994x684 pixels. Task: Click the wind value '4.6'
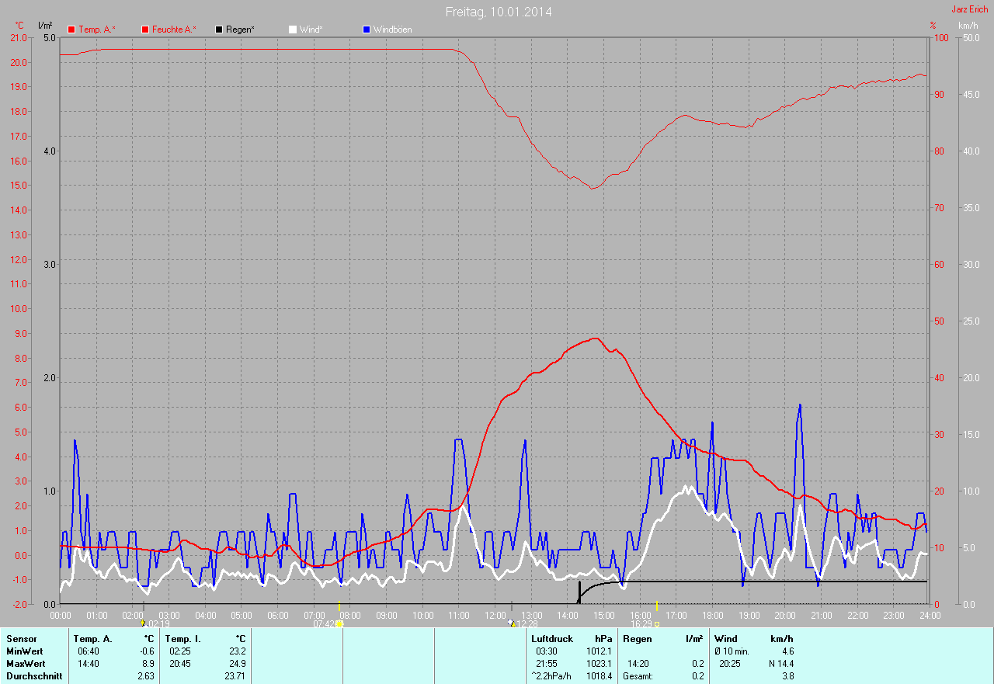tap(787, 651)
